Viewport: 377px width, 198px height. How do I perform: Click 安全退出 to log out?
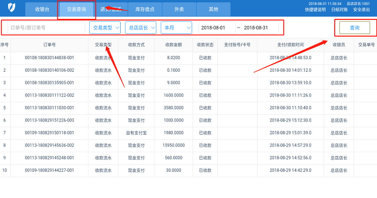point(361,10)
